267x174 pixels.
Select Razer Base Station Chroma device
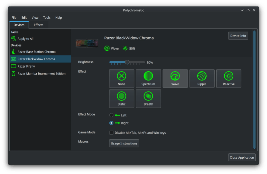[40, 52]
